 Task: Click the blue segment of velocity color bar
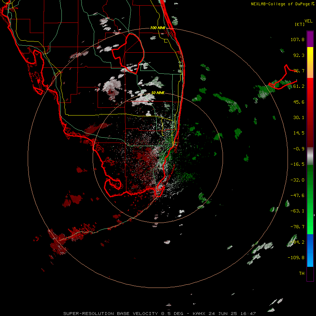coord(310,250)
